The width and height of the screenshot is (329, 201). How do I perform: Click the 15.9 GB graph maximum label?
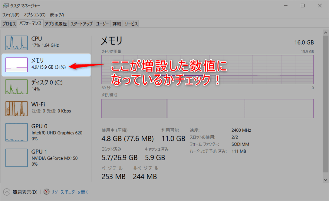(307, 52)
